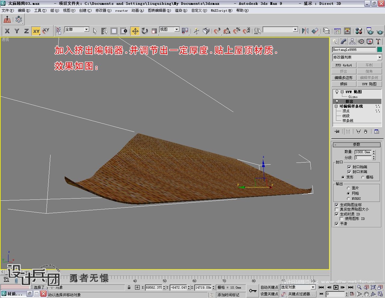The width and height of the screenshot is (385, 298).
Task: Select 面片 output option
Action: click(x=348, y=188)
